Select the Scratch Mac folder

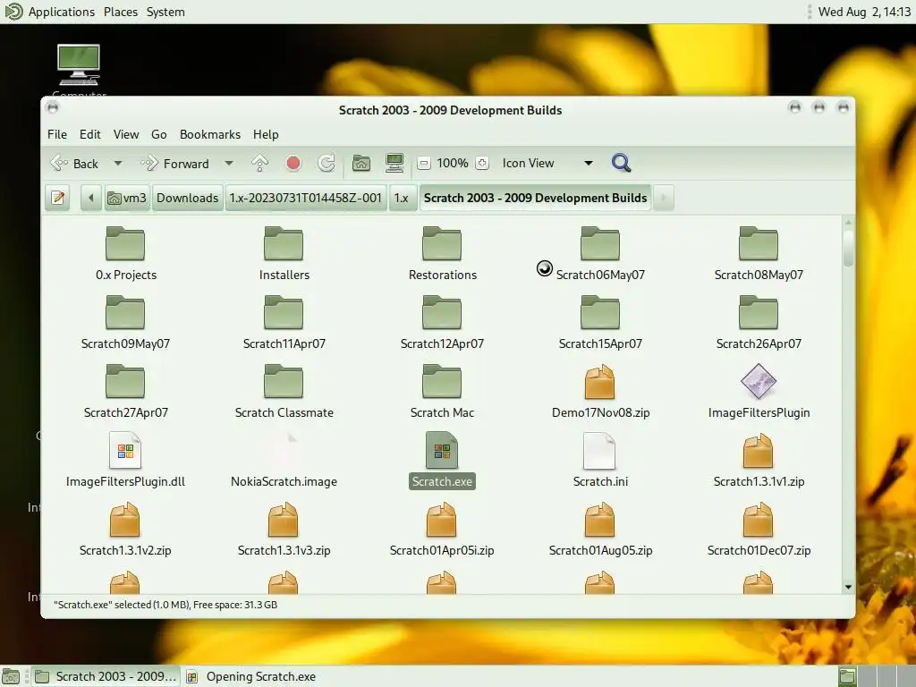pyautogui.click(x=442, y=392)
